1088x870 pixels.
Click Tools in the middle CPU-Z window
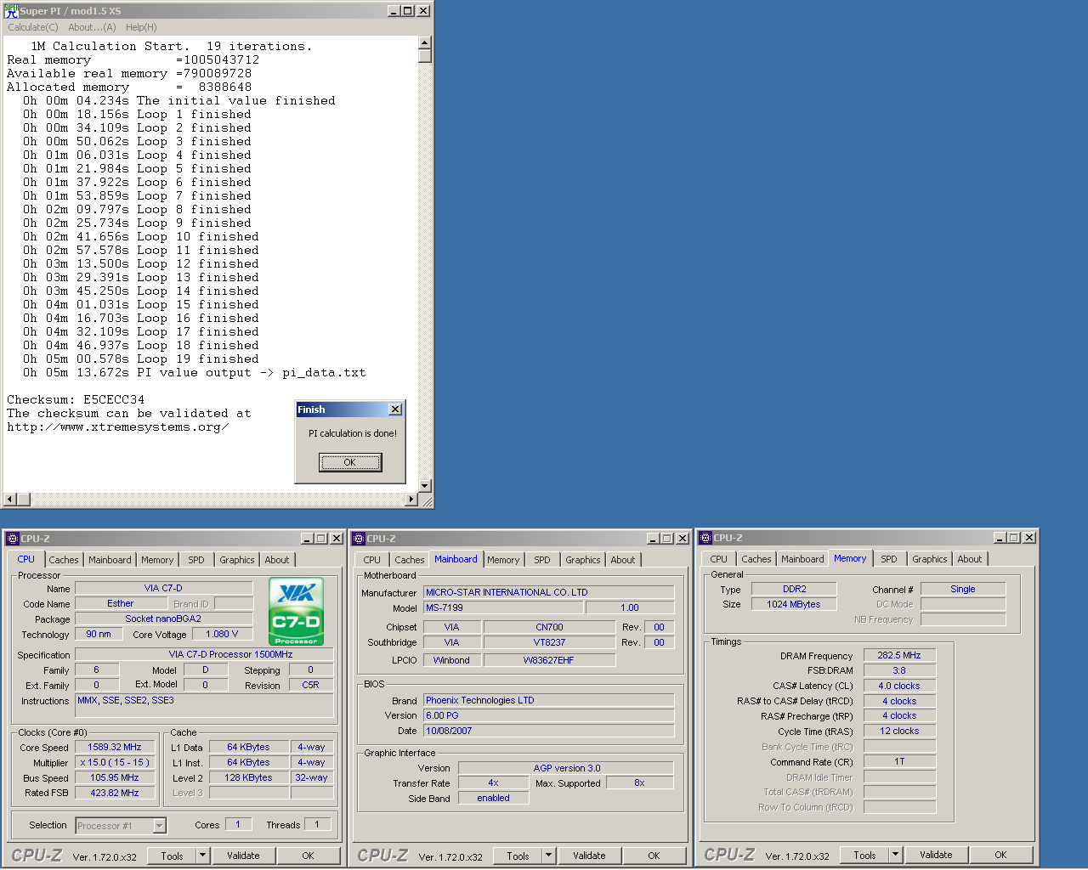(x=518, y=856)
